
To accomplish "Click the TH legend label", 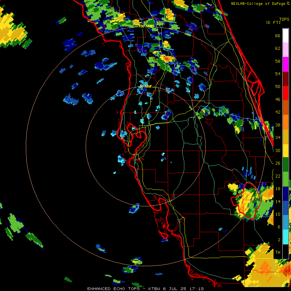I will 278,253.
